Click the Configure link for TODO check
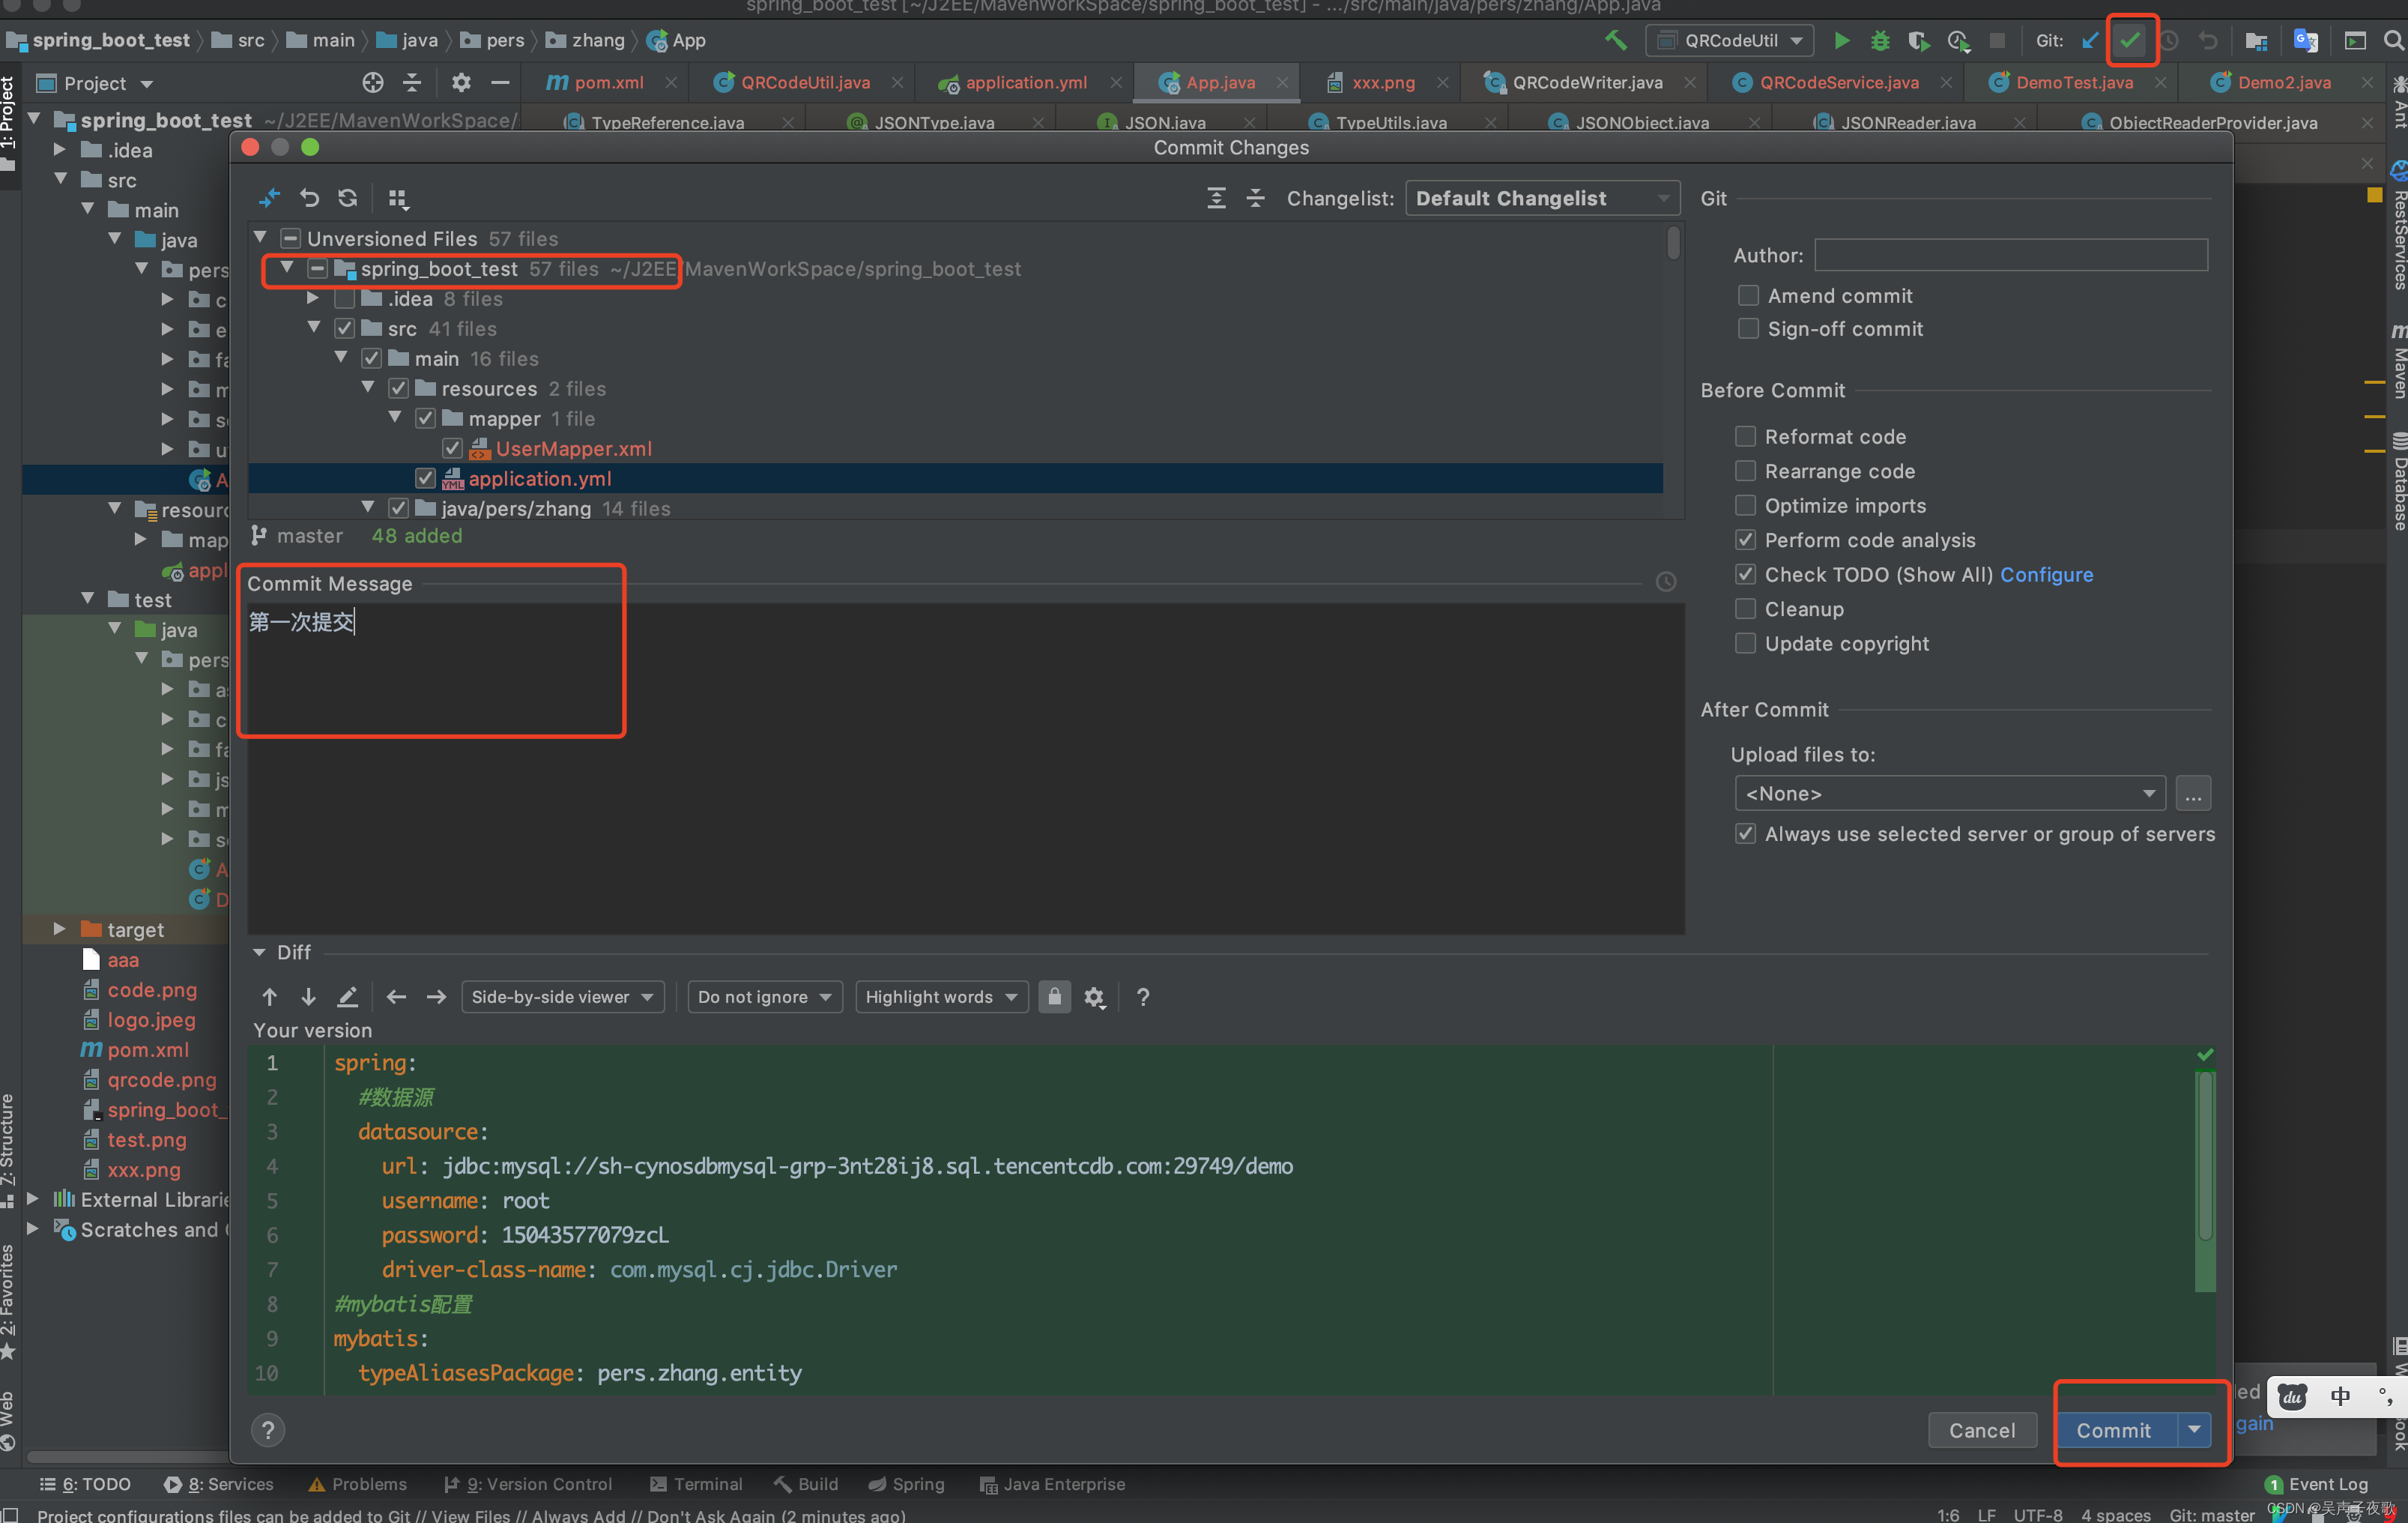 2046,574
